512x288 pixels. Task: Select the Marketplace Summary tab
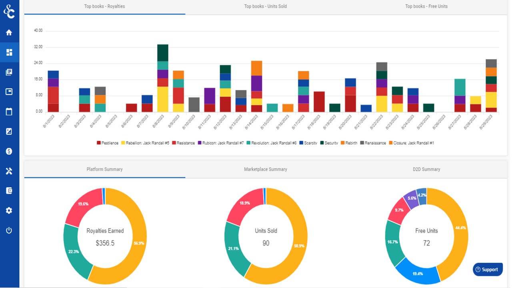[x=266, y=170]
